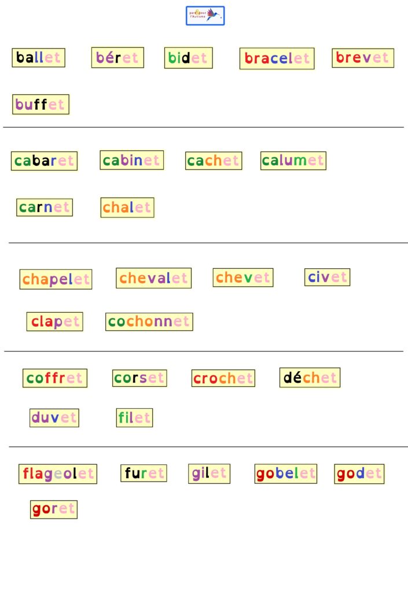Screen dimensions: 408x592
Task: Select the "chevalet" word card
Action: pyautogui.click(x=153, y=278)
